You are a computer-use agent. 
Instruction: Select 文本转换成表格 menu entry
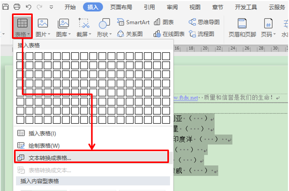pos(91,157)
